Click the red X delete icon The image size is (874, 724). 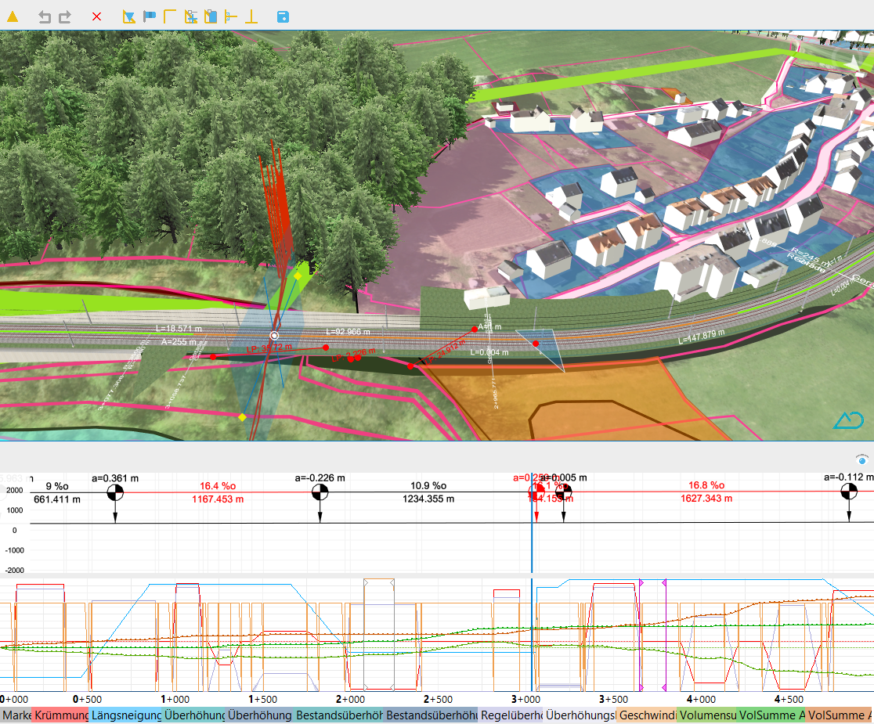pos(96,16)
